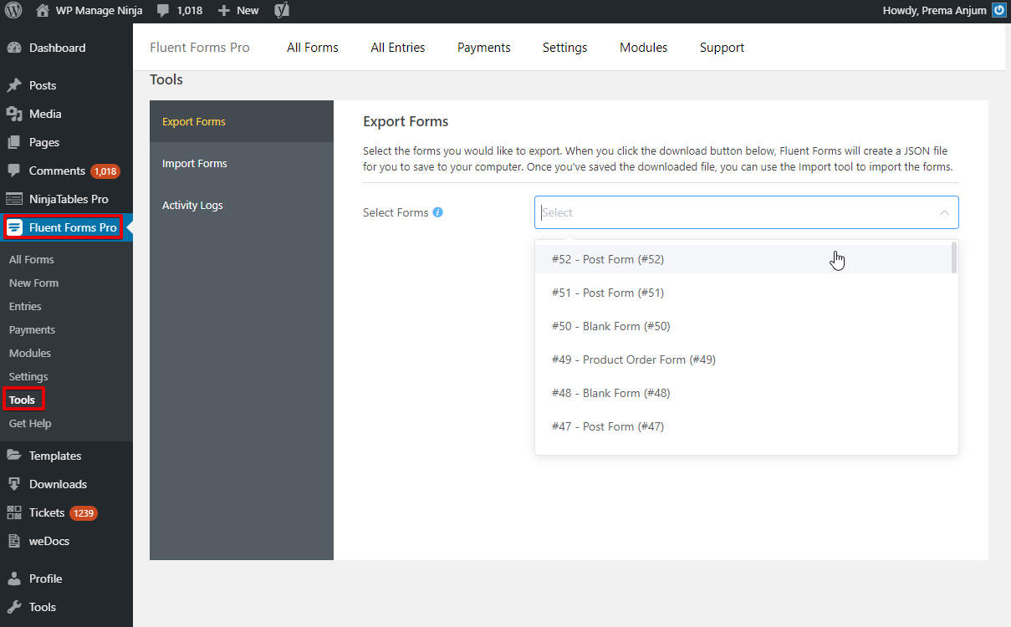Choose #47 - Post Form (#47) option

pyautogui.click(x=744, y=426)
